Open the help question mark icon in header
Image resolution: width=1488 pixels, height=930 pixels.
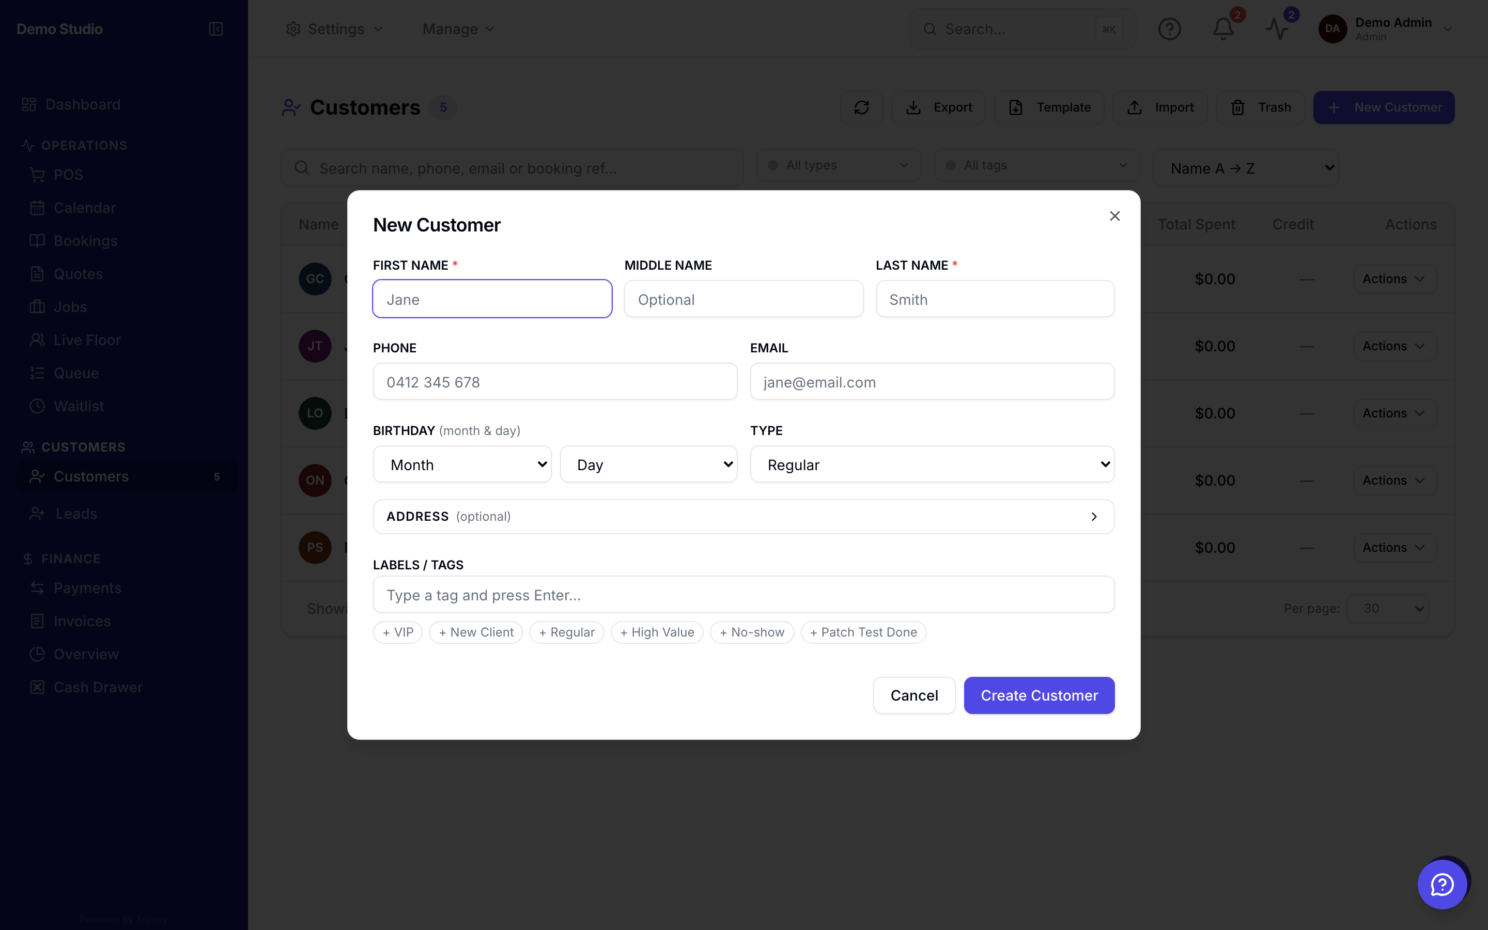coord(1169,29)
